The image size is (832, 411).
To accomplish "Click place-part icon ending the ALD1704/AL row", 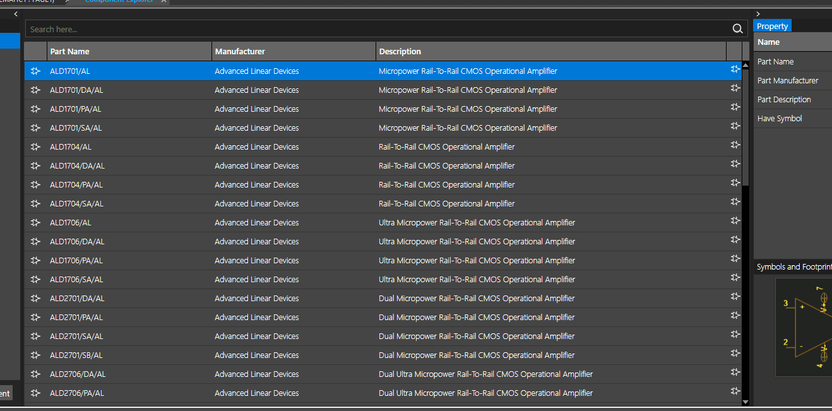I will tap(735, 145).
